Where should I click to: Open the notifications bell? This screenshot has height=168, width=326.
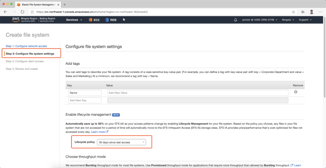point(236,20)
